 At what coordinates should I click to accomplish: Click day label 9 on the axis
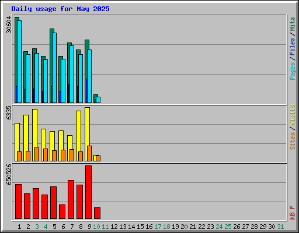click(89, 227)
